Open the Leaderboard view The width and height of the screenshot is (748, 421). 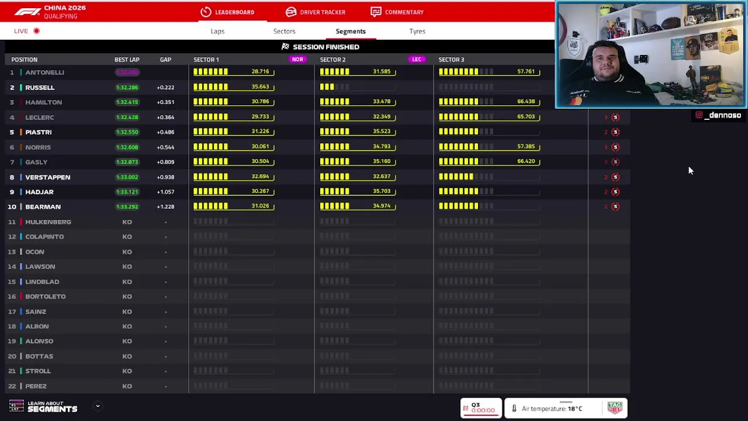[x=227, y=12]
